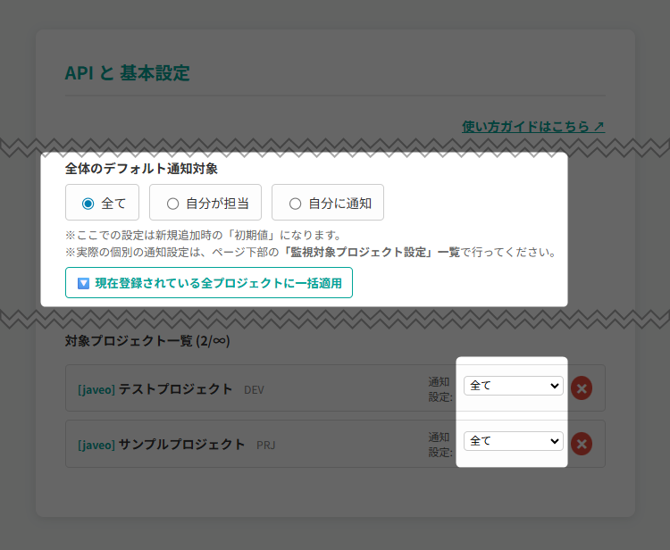
Task: Click the blue down-triangle icon on bulk-apply button
Action: pos(83,283)
